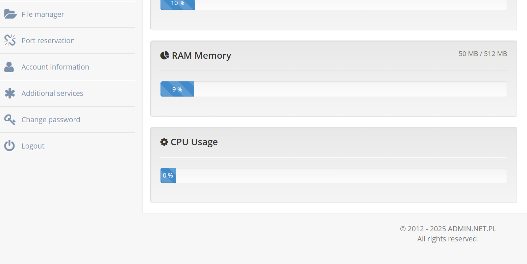Click the 50 MB / 512 MB usage text

[483, 54]
